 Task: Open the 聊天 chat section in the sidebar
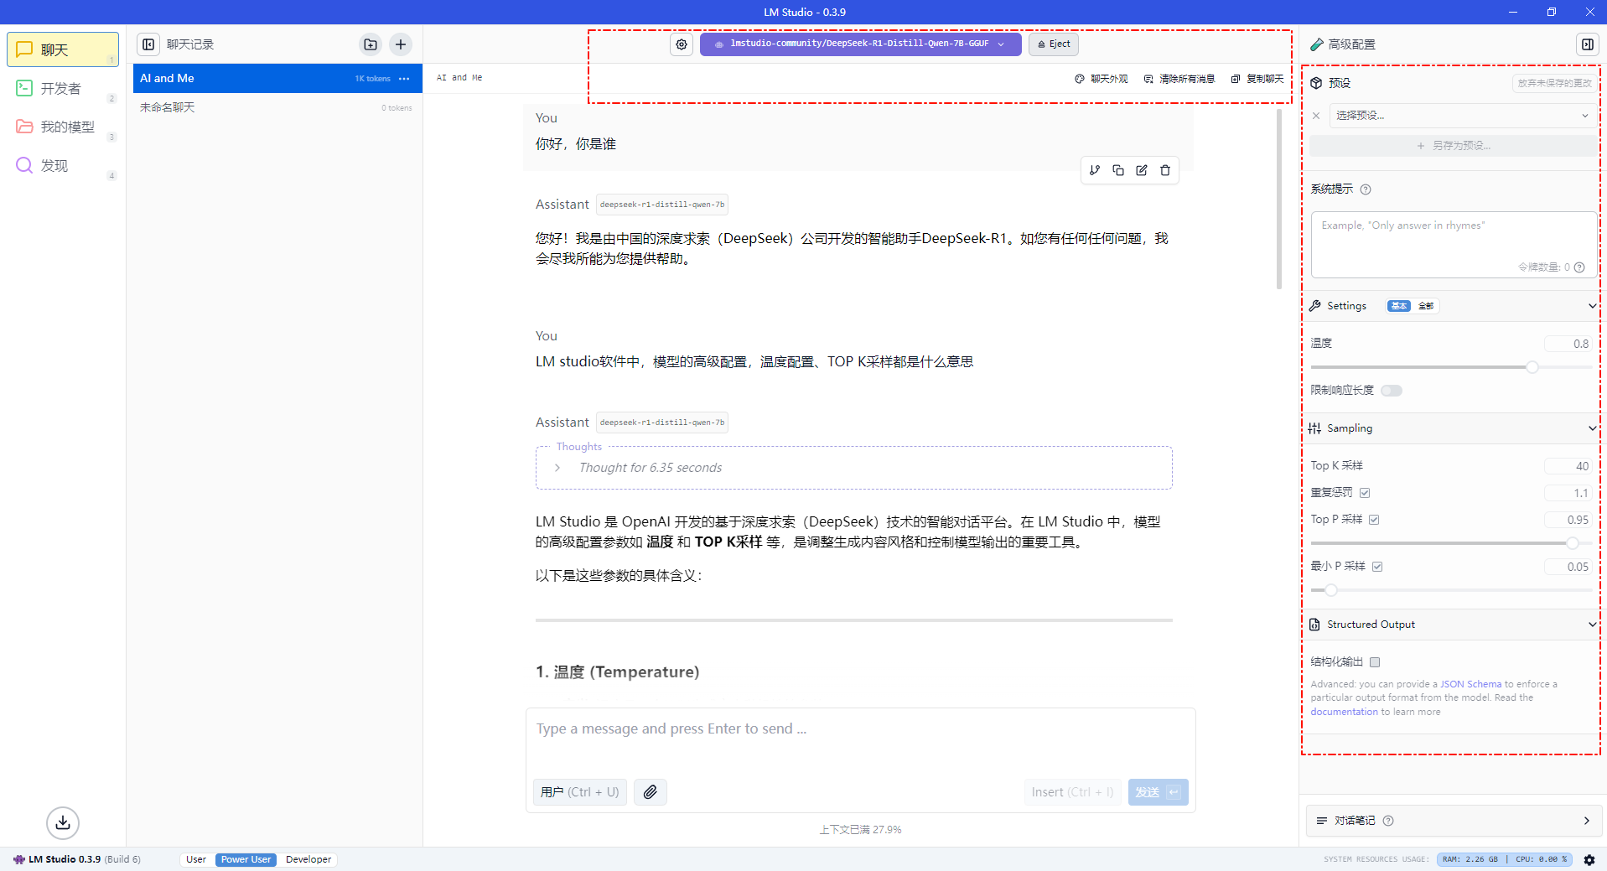pyautogui.click(x=63, y=49)
